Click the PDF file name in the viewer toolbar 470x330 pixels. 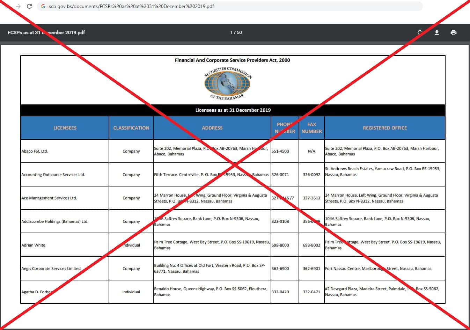pos(46,32)
